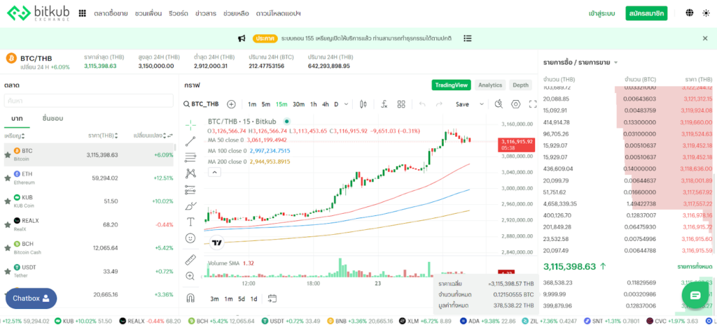
Task: Expand the timeframe interval dropdown arrow
Action: 347,104
